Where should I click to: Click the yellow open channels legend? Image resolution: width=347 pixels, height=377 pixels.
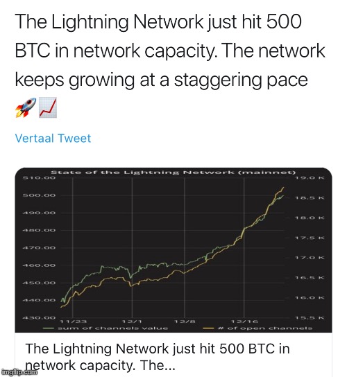coord(257,328)
